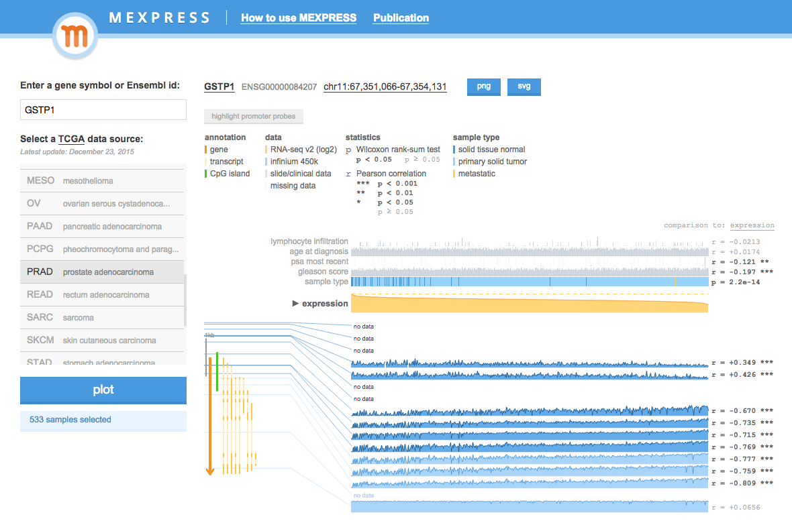Open the "How to use MEXPRESS" guide
792x523 pixels.
pos(298,18)
